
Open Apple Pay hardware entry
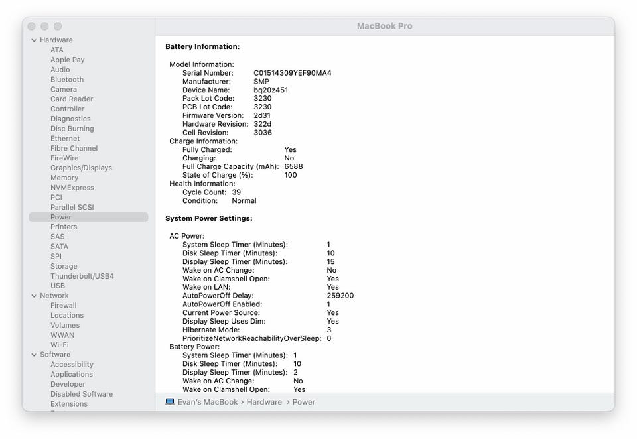[68, 60]
